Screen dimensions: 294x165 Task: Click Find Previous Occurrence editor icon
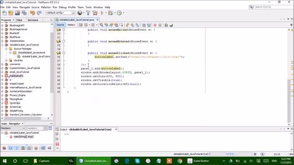click(x=107, y=25)
